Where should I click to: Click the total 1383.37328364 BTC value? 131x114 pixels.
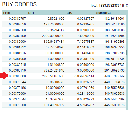click(x=110, y=6)
